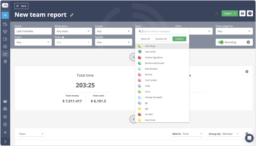Open the recent history sidebar icon
Viewport: 256px width, 146px height.
[5, 133]
